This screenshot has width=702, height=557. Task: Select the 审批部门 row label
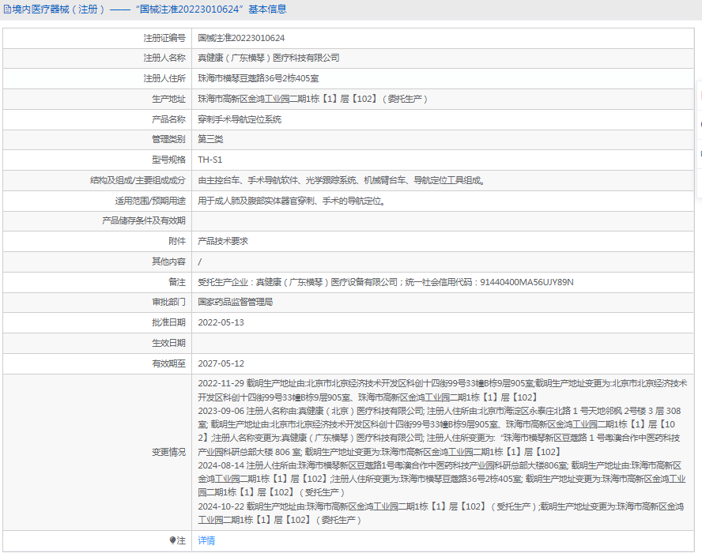point(168,302)
